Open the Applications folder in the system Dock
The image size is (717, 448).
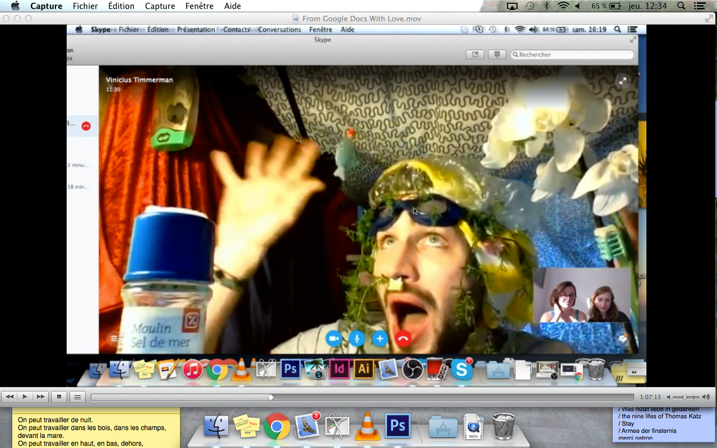pos(443,427)
